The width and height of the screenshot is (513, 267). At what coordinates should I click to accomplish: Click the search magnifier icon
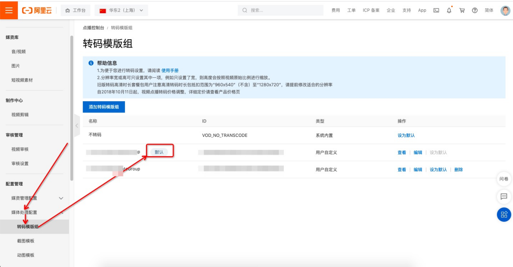click(244, 10)
